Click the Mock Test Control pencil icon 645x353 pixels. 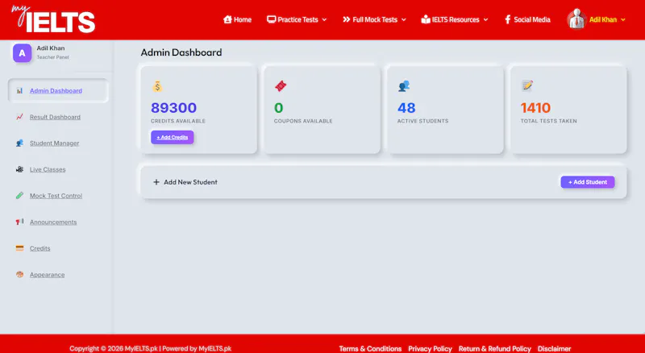(19, 195)
